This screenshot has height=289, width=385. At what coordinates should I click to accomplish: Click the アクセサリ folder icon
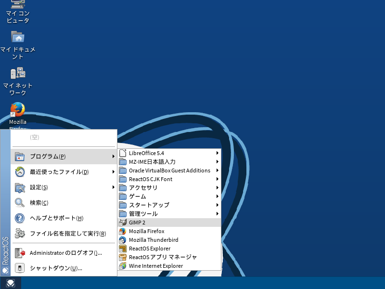123,188
